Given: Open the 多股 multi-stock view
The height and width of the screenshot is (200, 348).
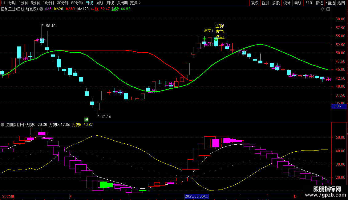Looking at the screenshot, I should point(276,3).
